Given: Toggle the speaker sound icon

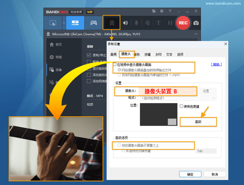Looking at the screenshot, I should pyautogui.click(x=126, y=23).
